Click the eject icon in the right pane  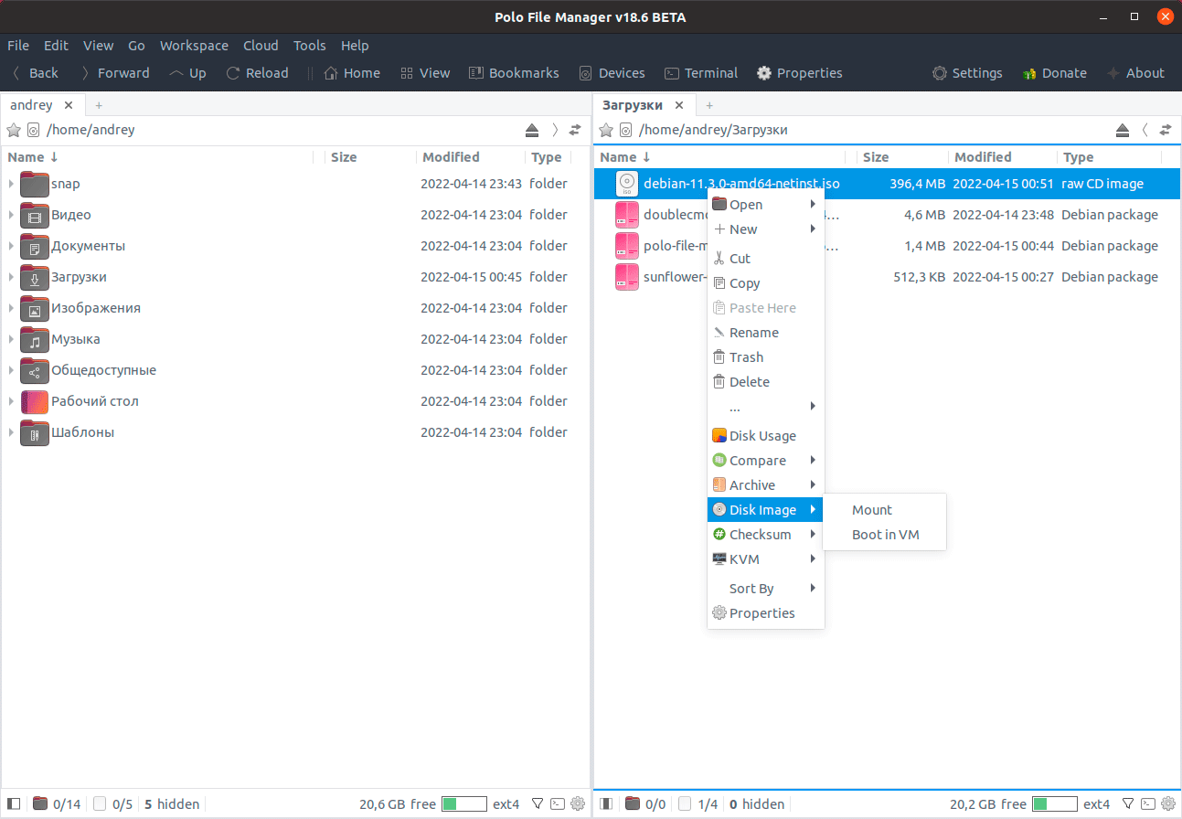[1123, 130]
